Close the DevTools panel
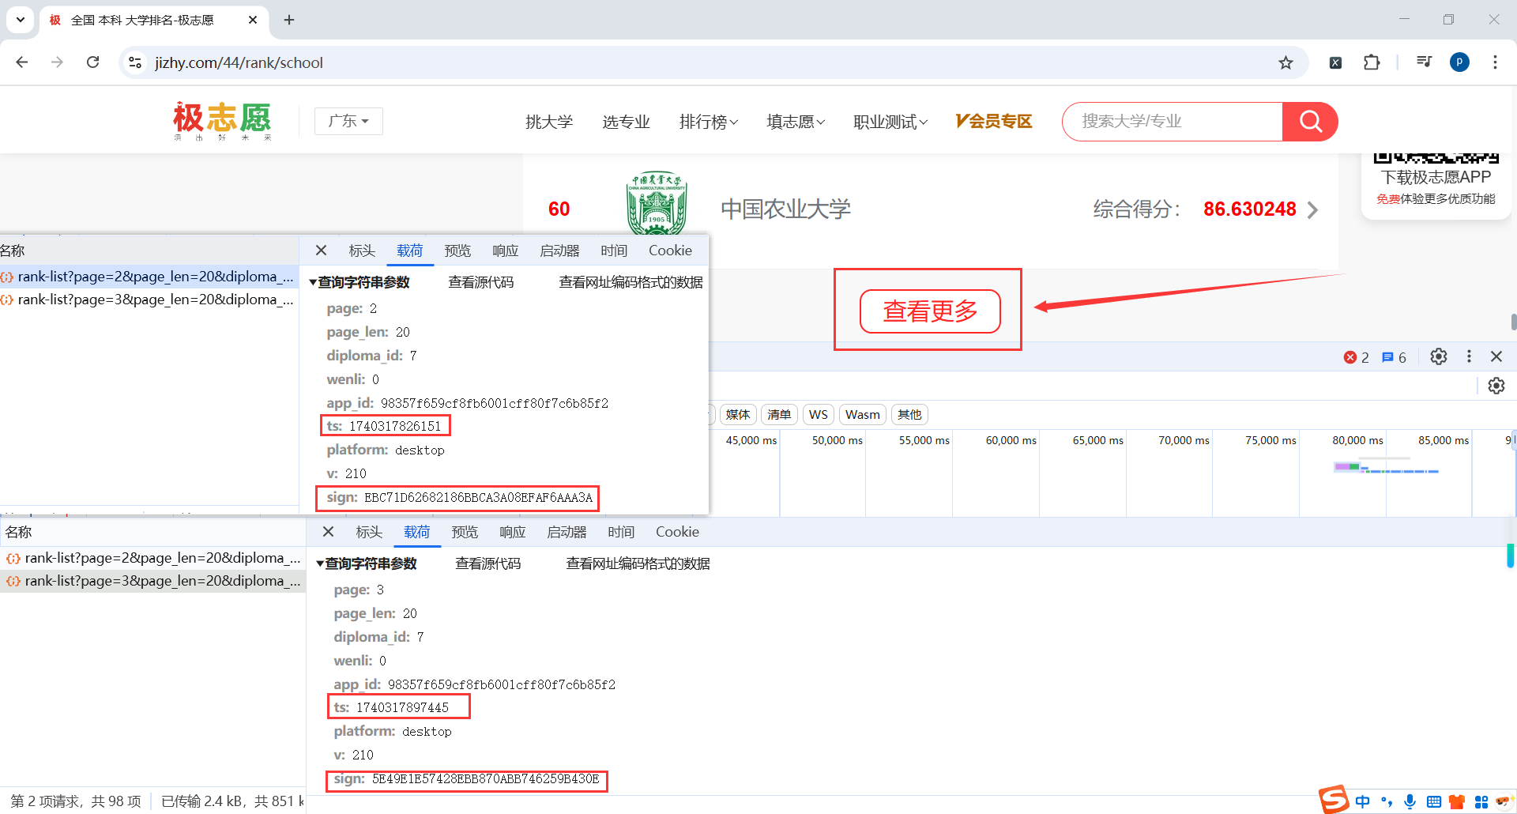Image resolution: width=1517 pixels, height=814 pixels. tap(1496, 356)
